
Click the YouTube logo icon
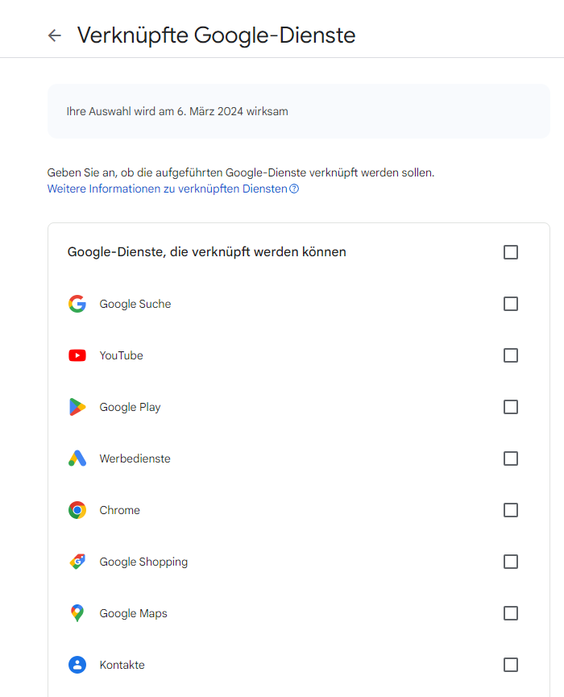point(77,355)
